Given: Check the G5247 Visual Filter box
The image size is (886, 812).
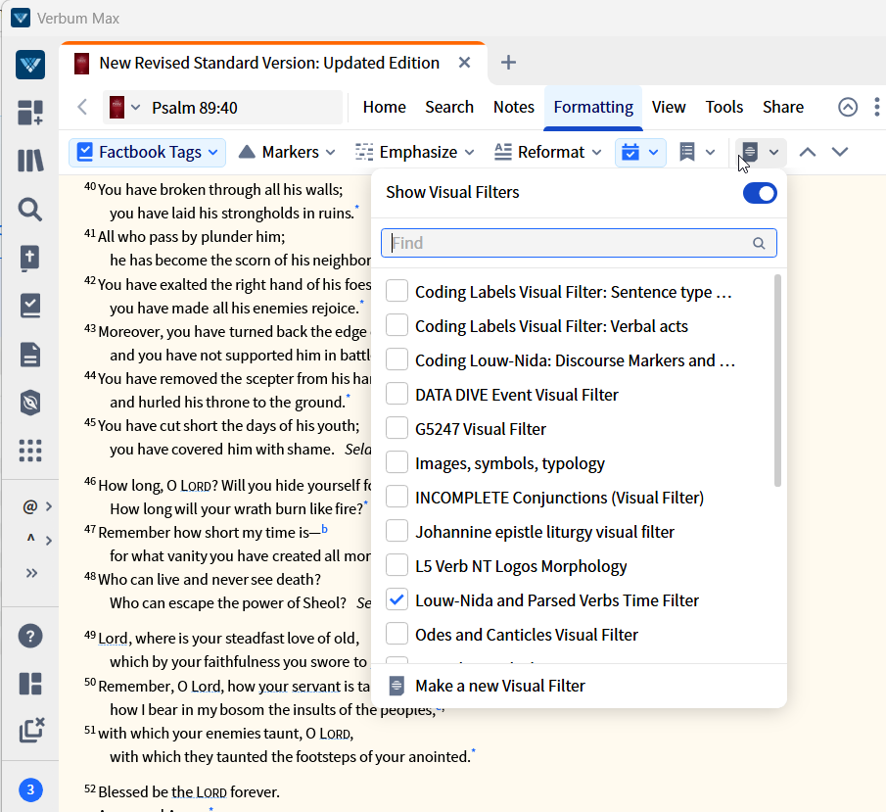Looking at the screenshot, I should coord(396,429).
